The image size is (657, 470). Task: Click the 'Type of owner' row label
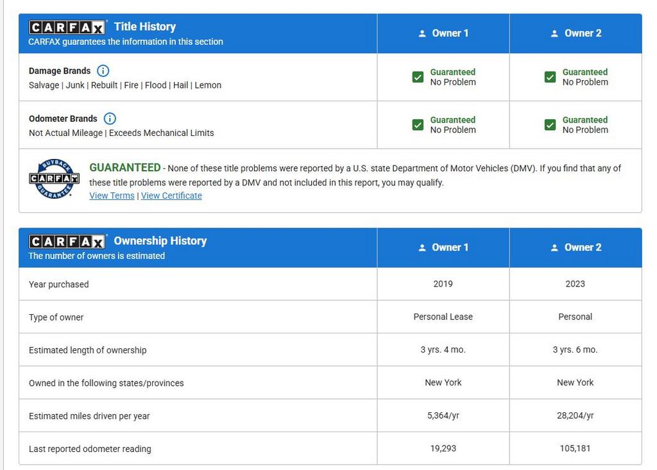coord(56,317)
